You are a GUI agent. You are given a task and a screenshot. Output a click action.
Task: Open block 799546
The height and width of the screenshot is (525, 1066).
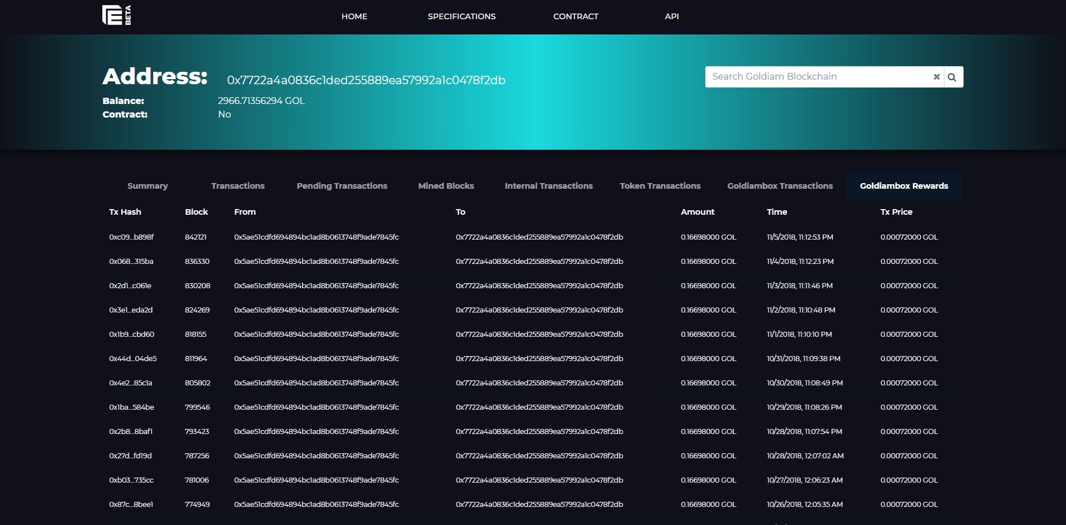point(197,407)
